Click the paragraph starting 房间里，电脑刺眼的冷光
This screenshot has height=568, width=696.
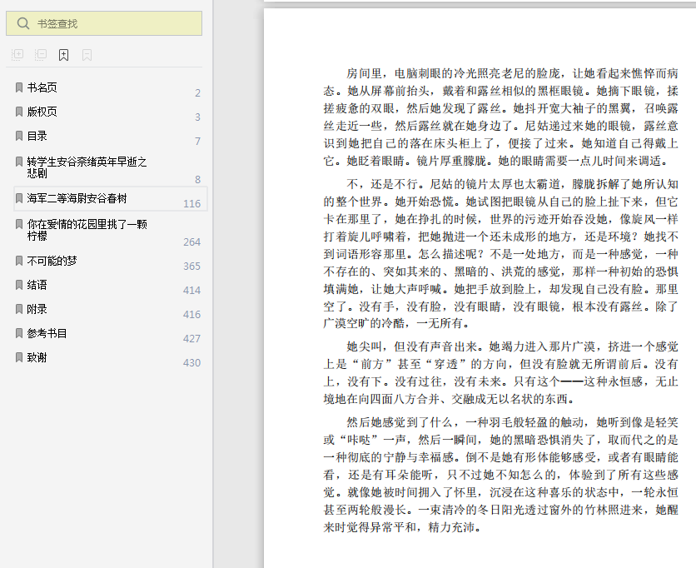[500, 117]
